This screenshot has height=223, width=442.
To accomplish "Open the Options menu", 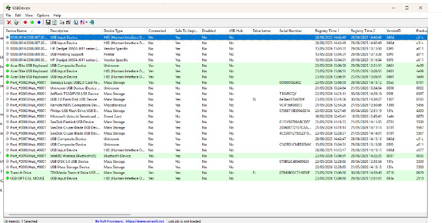I will coord(43,15).
